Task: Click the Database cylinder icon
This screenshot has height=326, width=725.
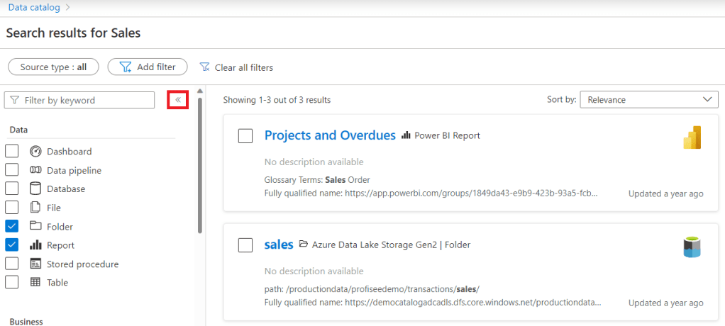Action: (35, 189)
